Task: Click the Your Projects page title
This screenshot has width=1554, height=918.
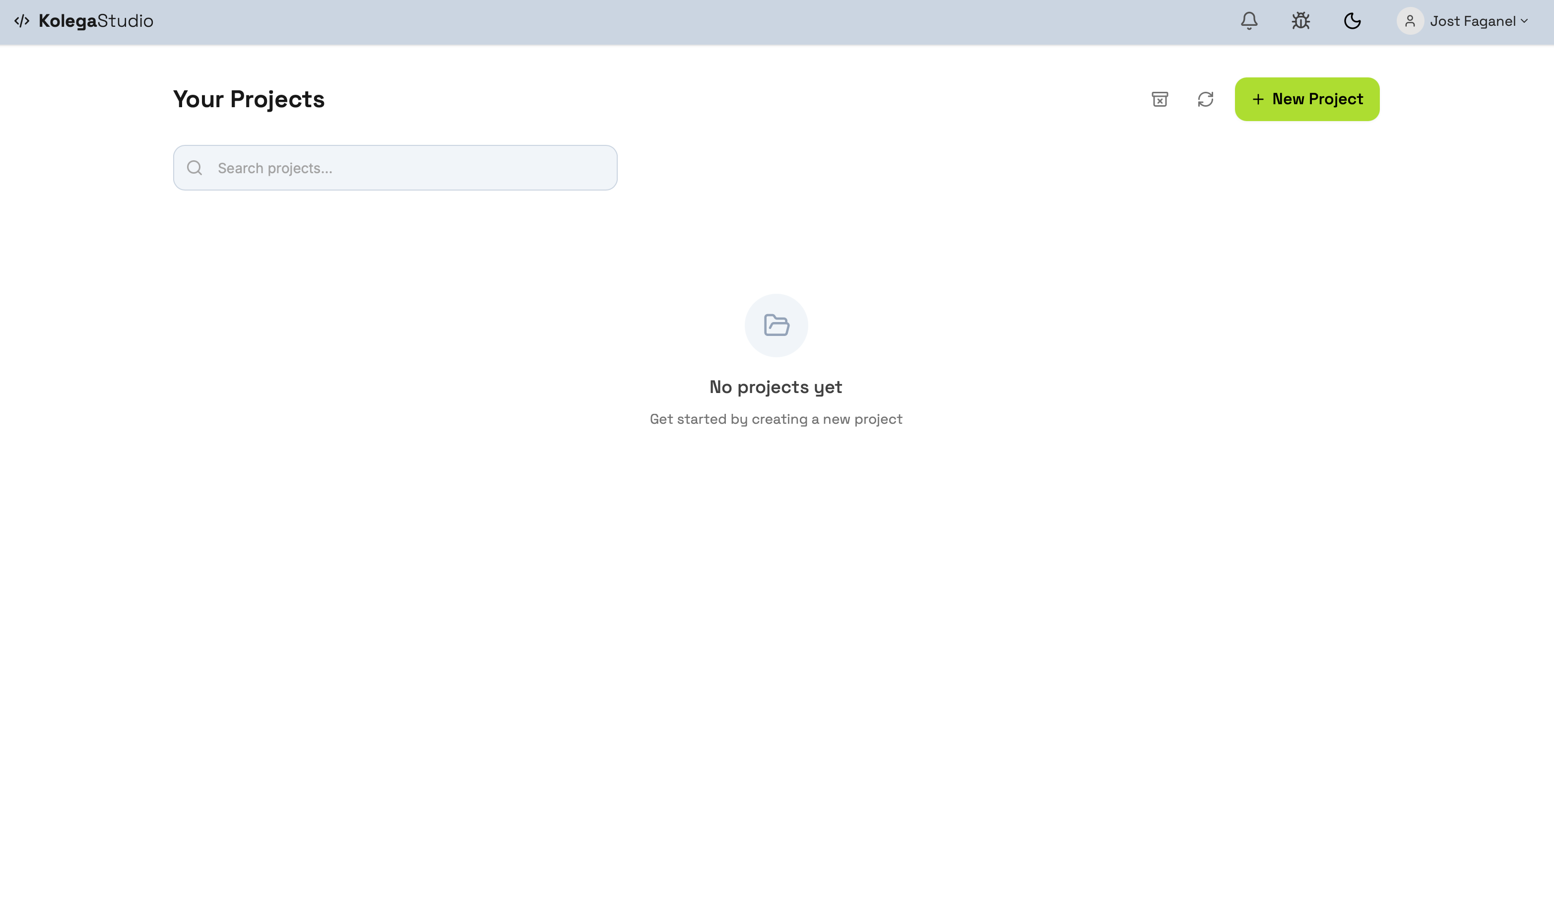Action: (x=249, y=99)
